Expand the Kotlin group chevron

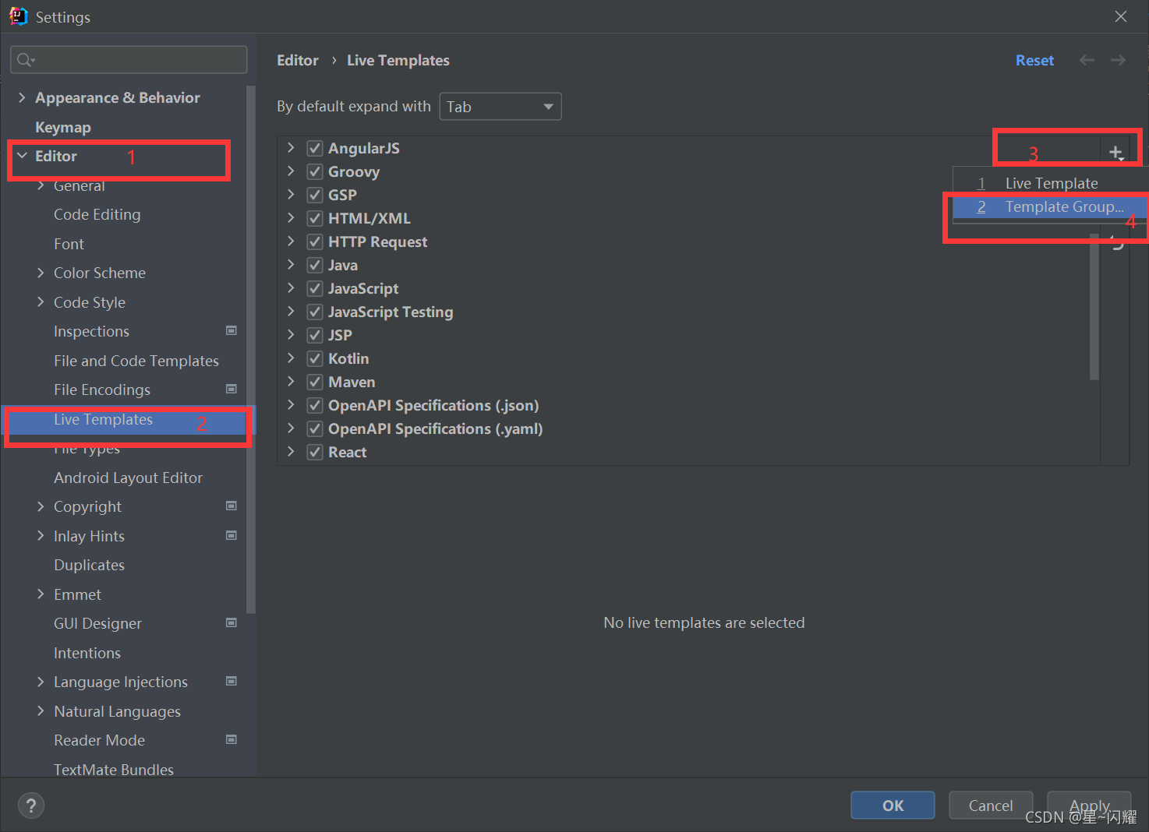click(x=291, y=358)
